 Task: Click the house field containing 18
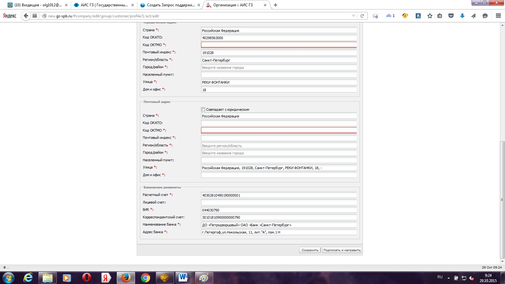point(279,90)
